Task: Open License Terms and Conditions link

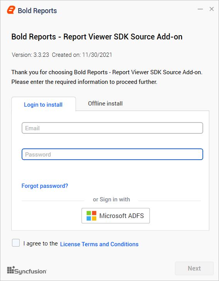Action: [99, 244]
